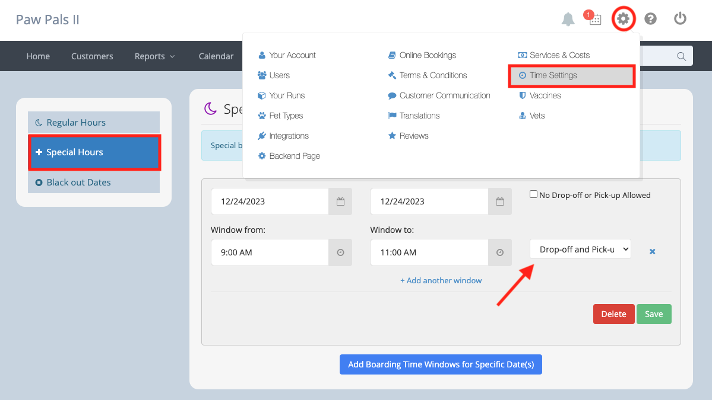The width and height of the screenshot is (712, 400).
Task: Click + Add another window link
Action: pos(441,280)
